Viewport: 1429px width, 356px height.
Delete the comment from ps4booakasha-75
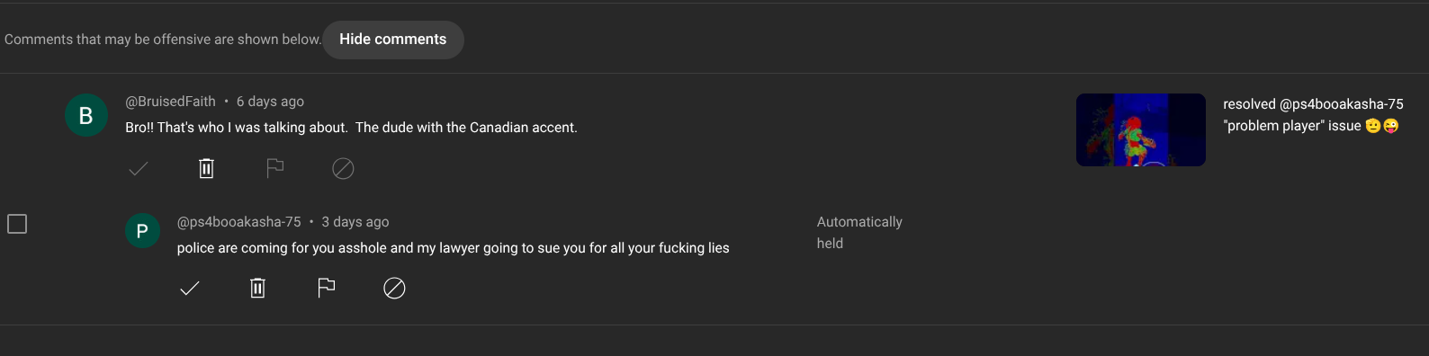(x=257, y=288)
